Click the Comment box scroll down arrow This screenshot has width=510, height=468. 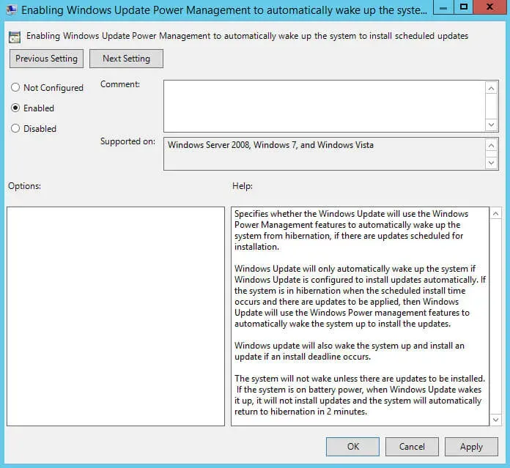[x=492, y=125]
